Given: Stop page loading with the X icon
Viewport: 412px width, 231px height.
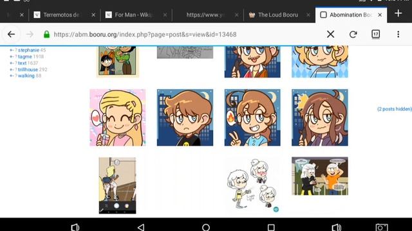Looking at the screenshot, I should click(330, 34).
